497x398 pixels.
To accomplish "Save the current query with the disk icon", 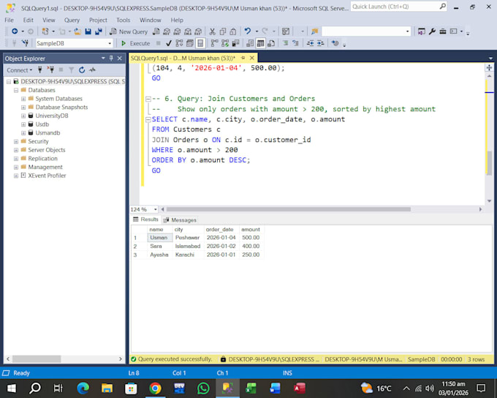I will 88,31.
